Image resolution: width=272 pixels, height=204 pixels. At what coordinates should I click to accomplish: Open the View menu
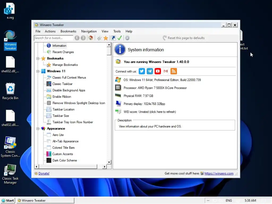coord(105,31)
